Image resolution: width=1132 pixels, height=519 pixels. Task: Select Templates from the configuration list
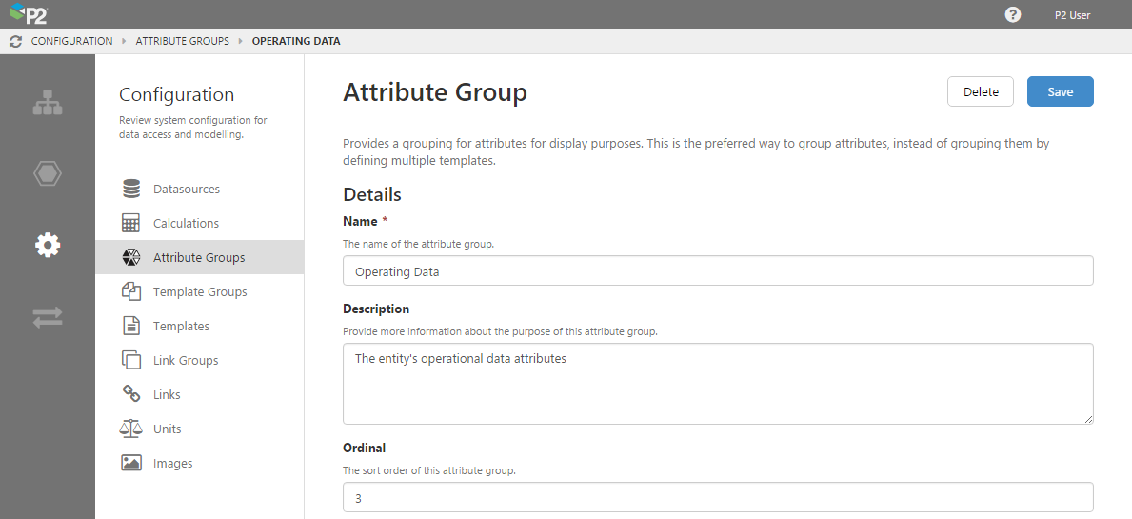181,327
